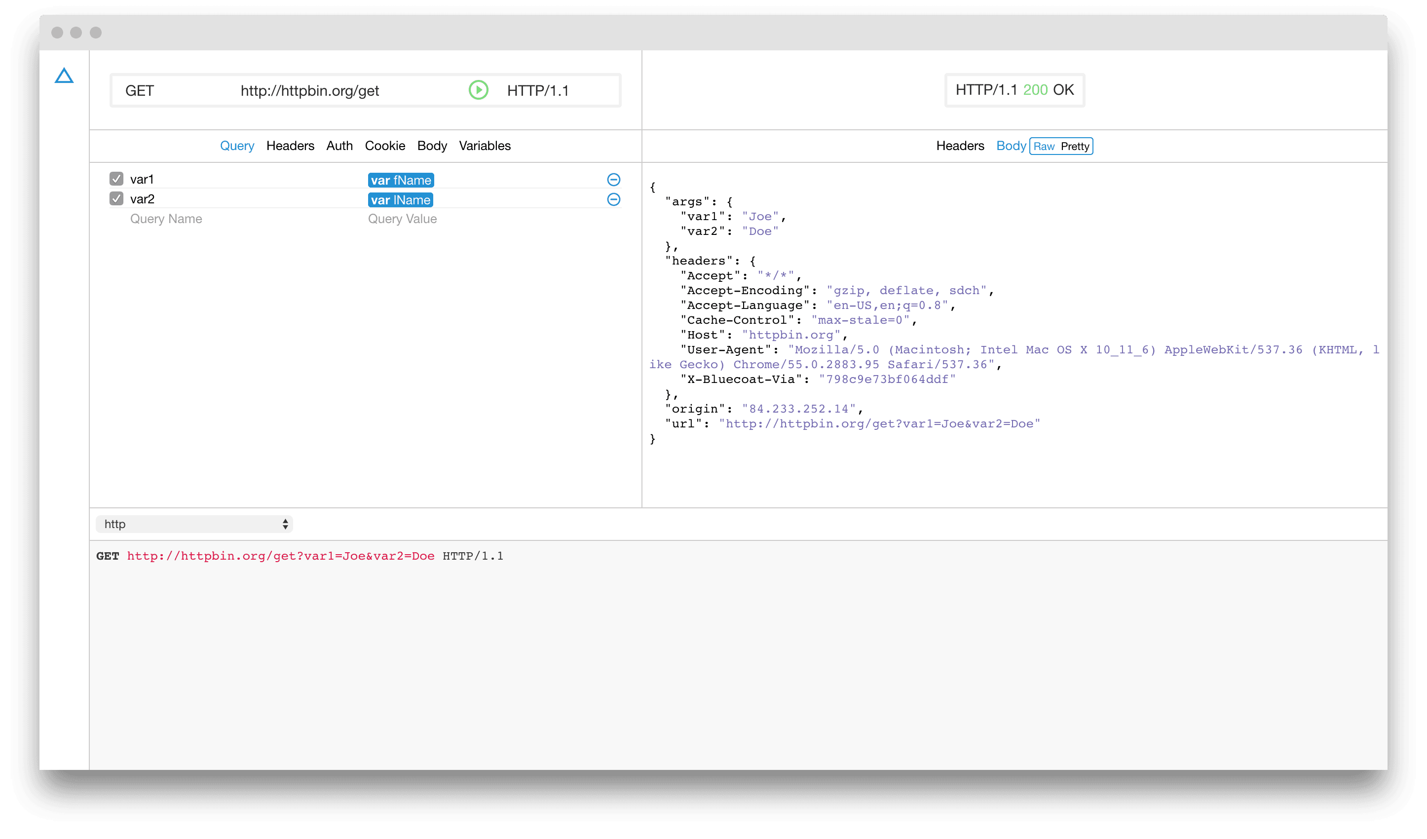Click the "url" value in response
1427x839 pixels.
pos(879,423)
